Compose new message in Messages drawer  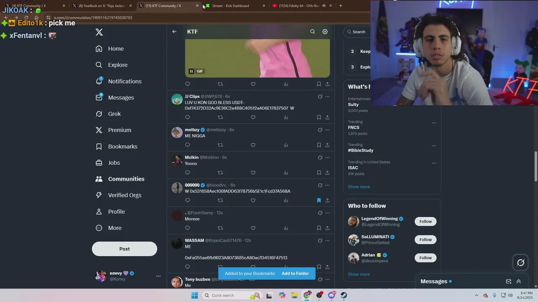click(x=509, y=281)
